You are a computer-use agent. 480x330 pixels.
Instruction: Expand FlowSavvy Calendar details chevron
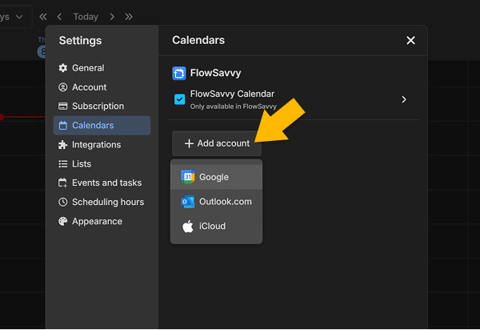[404, 99]
